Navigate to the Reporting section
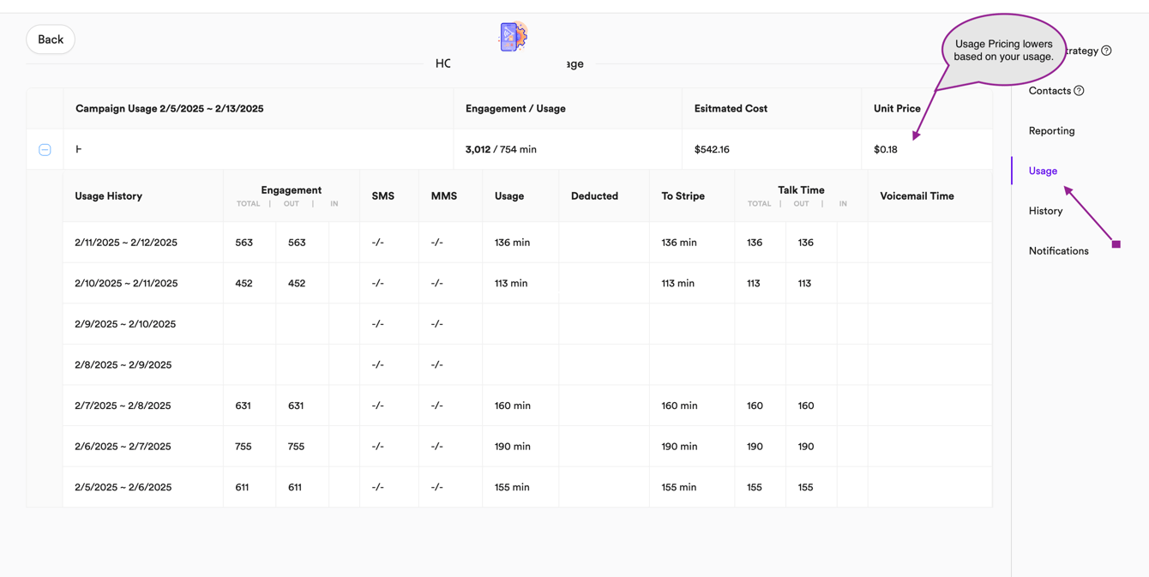This screenshot has height=577, width=1149. (x=1050, y=130)
